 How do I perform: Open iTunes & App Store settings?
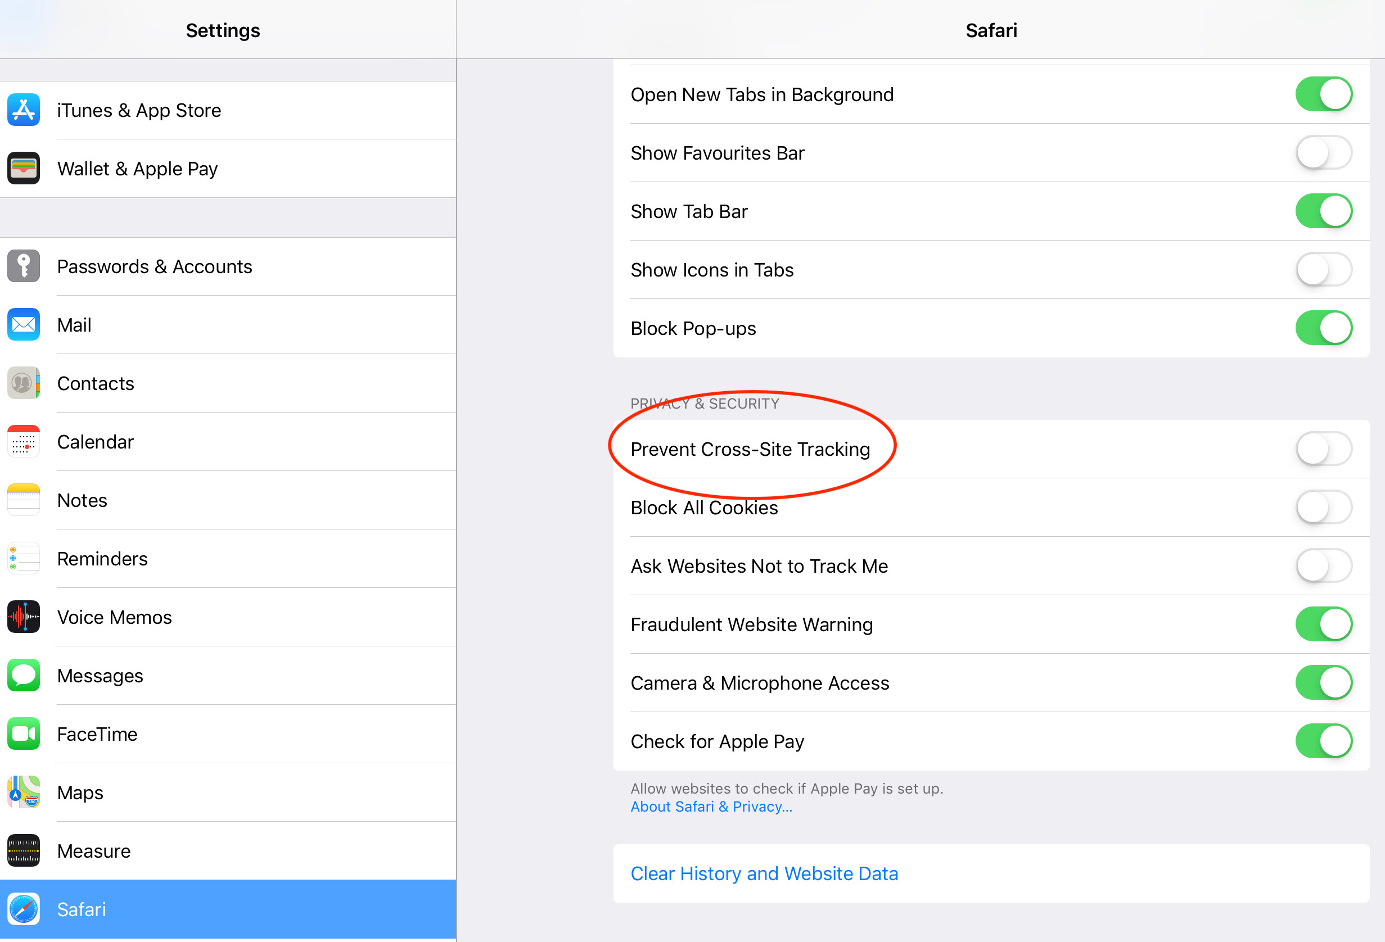228,110
